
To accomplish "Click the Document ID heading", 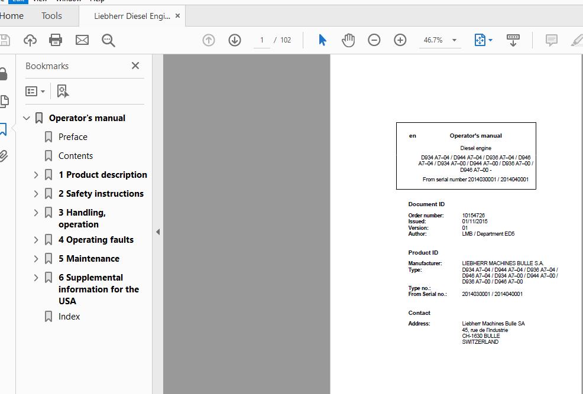I will (426, 204).
